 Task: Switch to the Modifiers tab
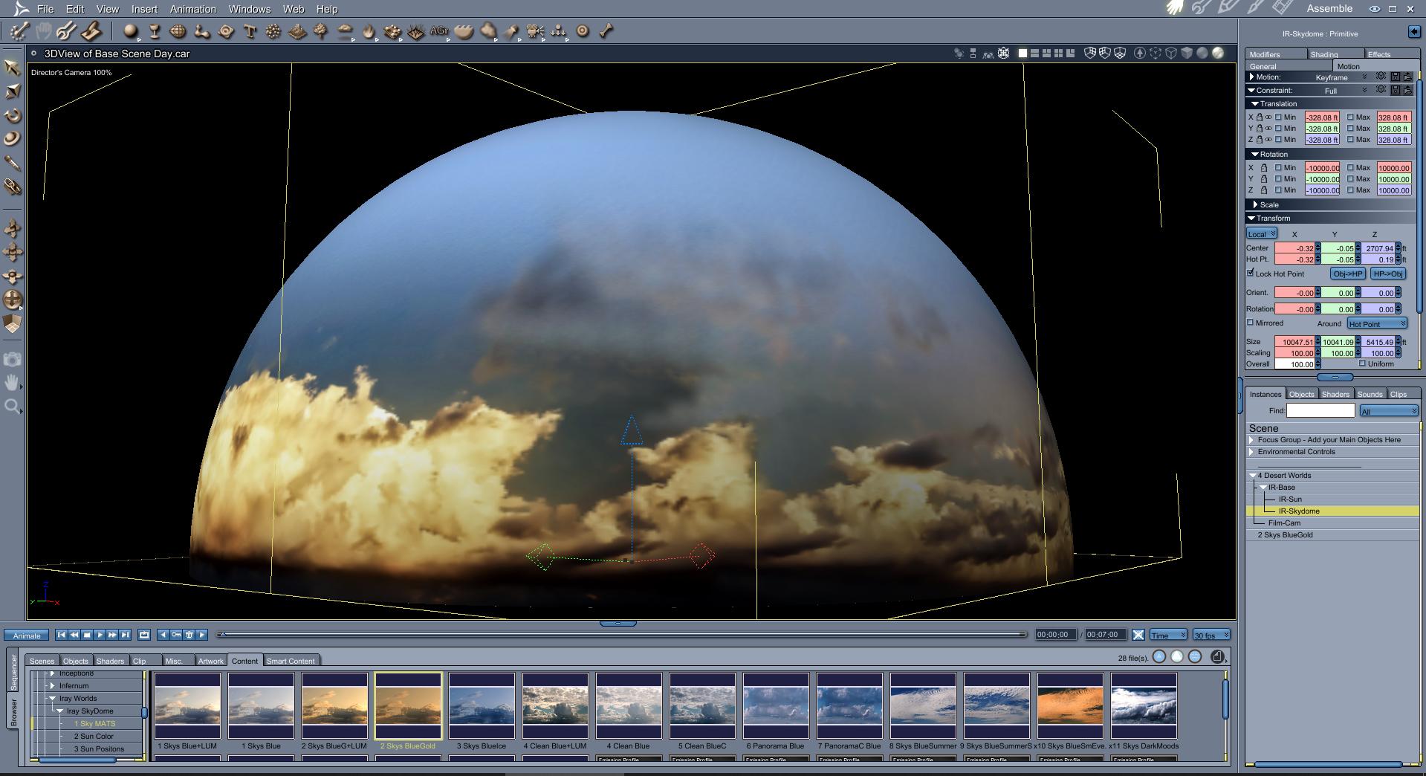coord(1276,54)
